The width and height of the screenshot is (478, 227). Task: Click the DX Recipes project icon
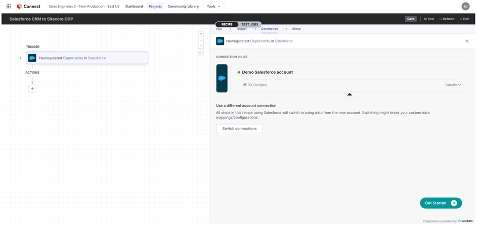point(245,85)
